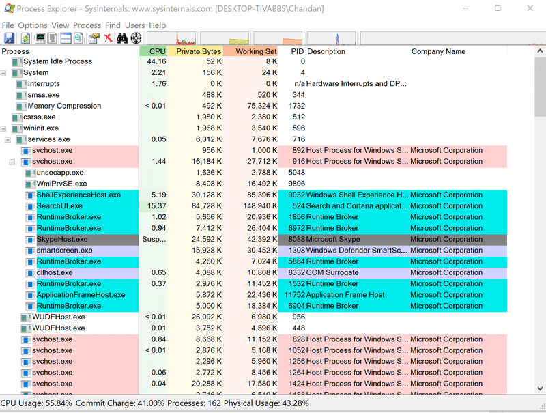
Task: Click the View DLLs/Handles toolbar icon
Action: (78, 38)
